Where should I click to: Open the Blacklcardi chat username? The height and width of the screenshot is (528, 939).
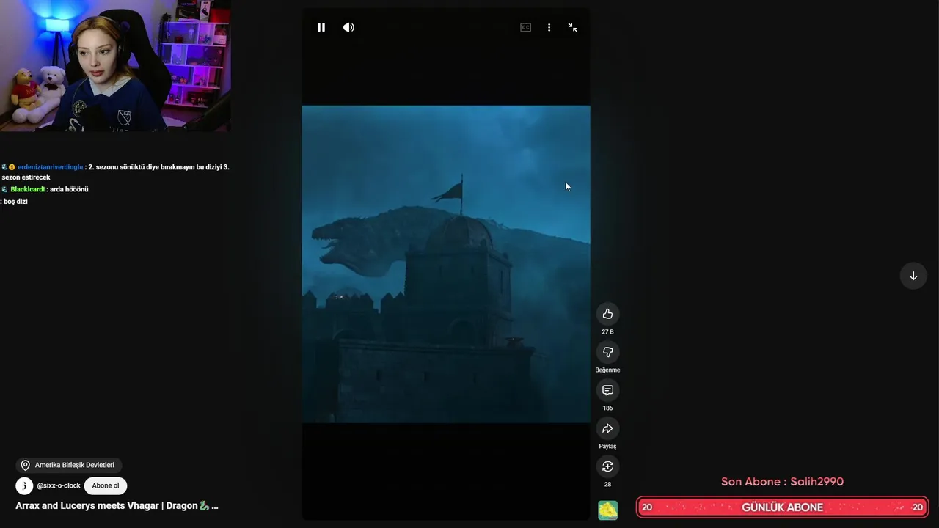coord(28,189)
